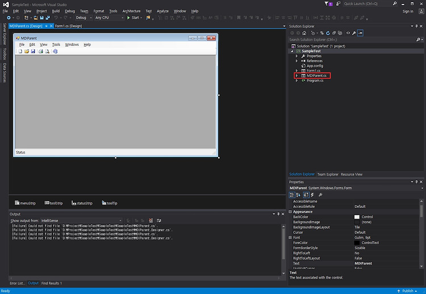The image size is (426, 294).
Task: Click ForeColor ControlText color swatch
Action: click(357, 243)
